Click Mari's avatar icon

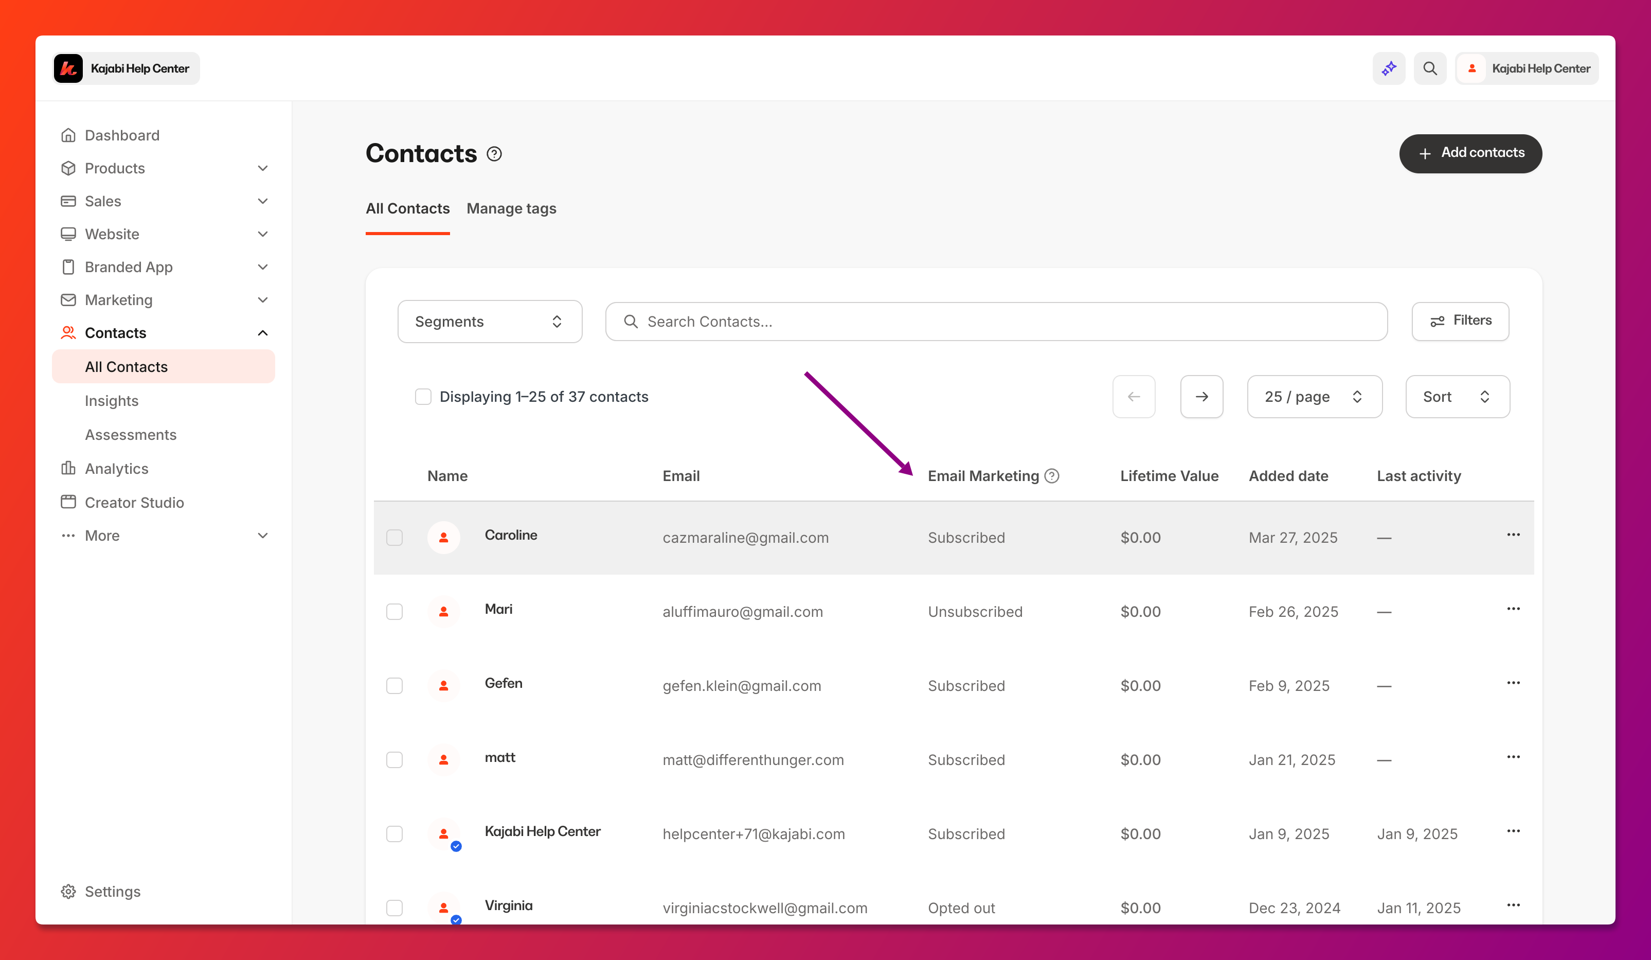[443, 611]
